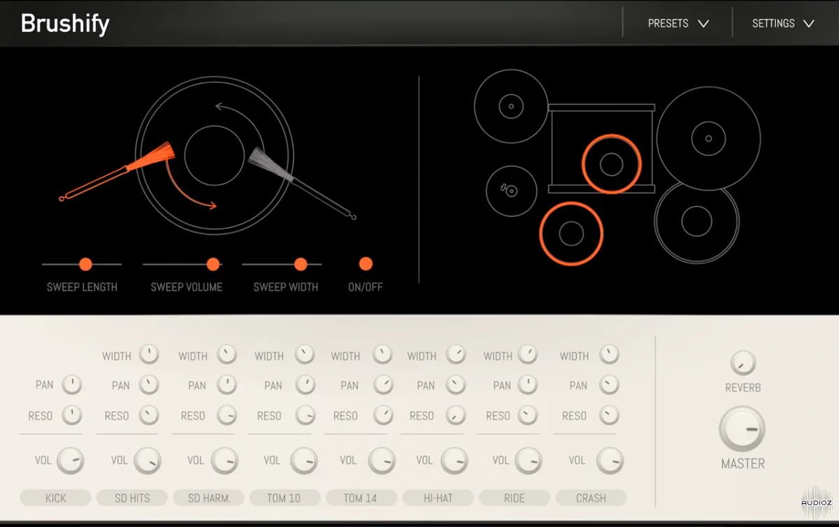Select the gray right brush icon
Image resolution: width=839 pixels, height=527 pixels.
tap(302, 184)
